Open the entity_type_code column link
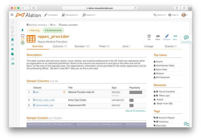The image size is (201, 140). (x=44, y=100)
